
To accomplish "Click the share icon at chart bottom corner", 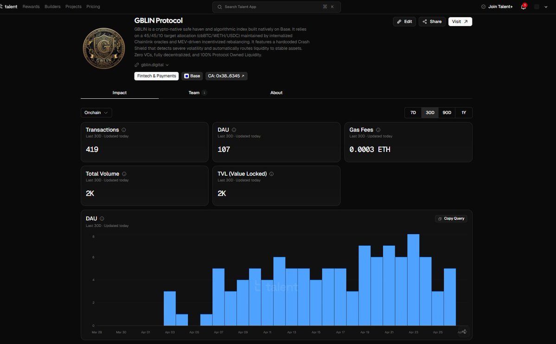I will coord(464,331).
